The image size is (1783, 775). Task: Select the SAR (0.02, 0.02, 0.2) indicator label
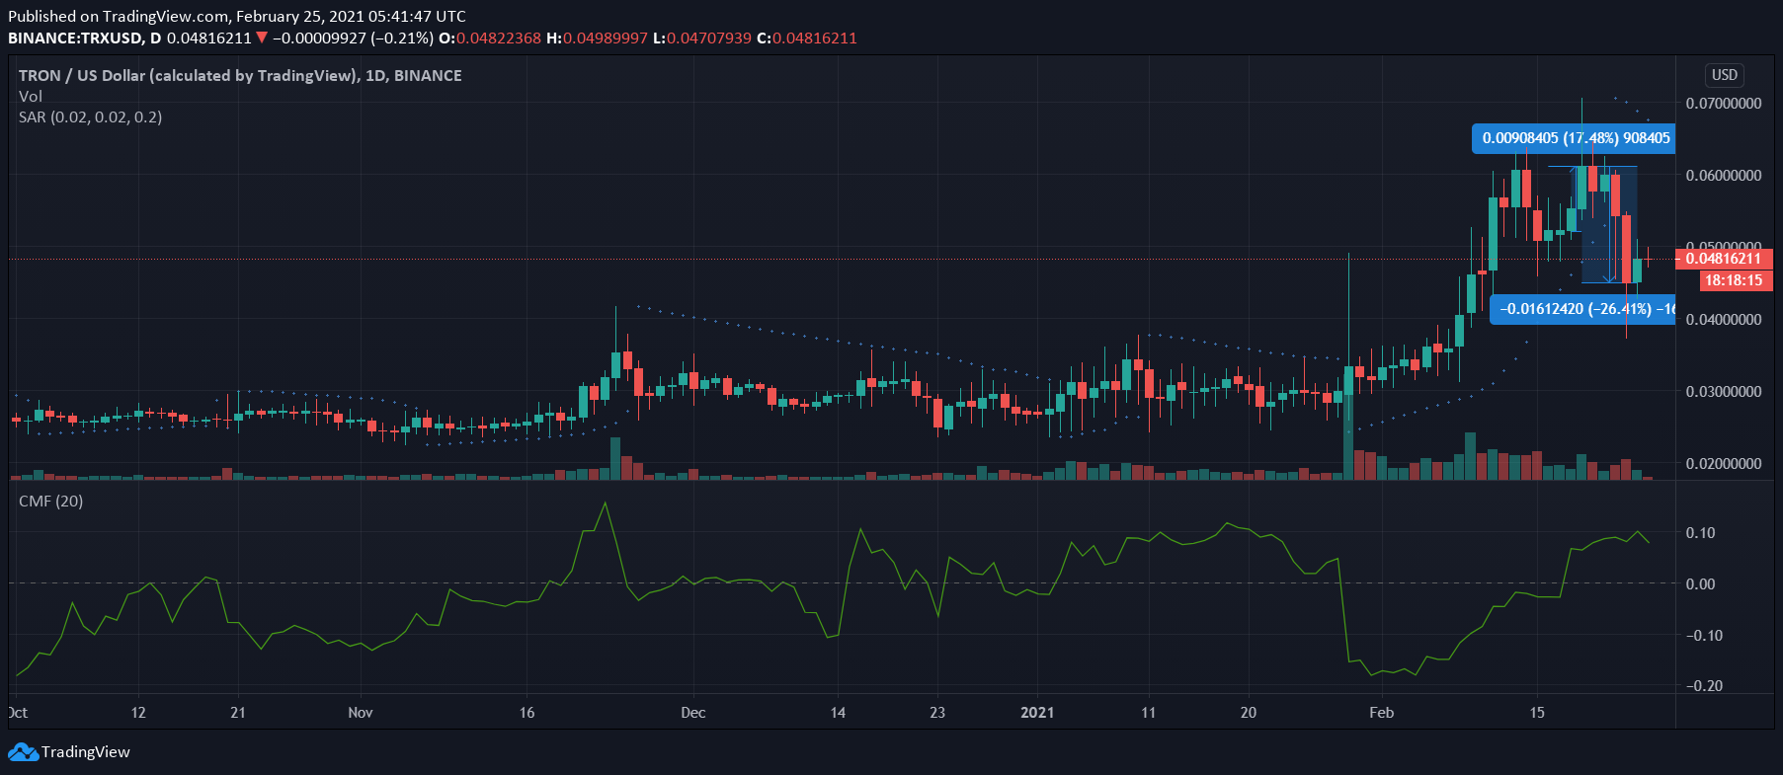(91, 116)
